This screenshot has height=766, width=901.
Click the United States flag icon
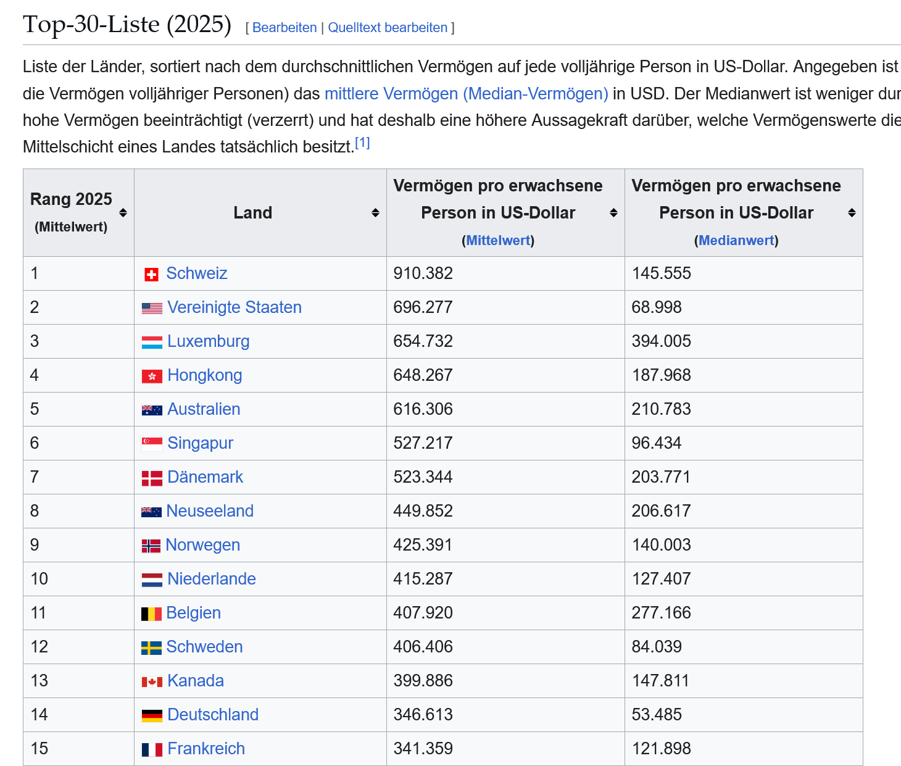(x=152, y=308)
